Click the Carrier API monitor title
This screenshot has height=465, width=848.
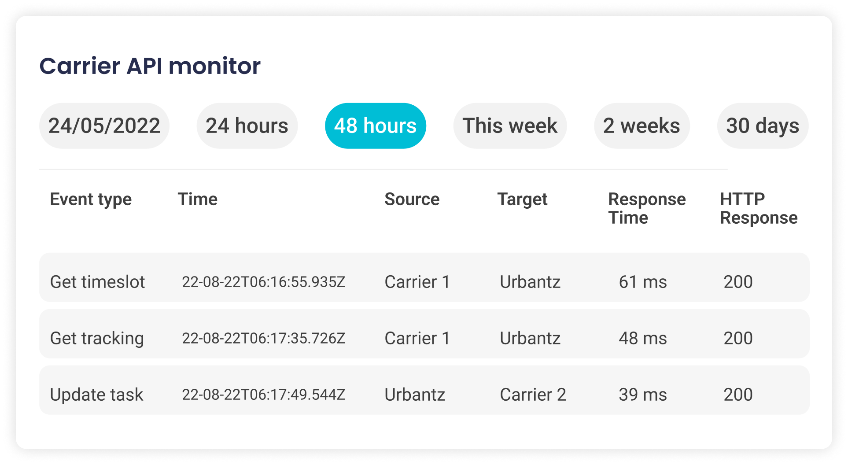[x=150, y=66]
